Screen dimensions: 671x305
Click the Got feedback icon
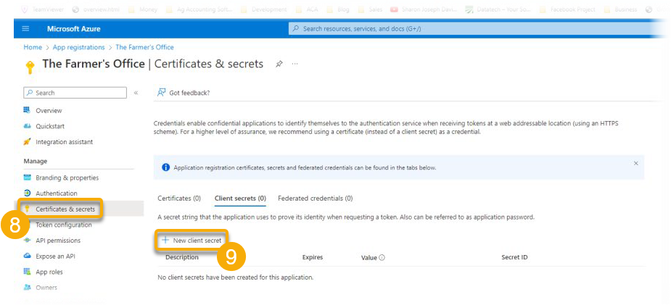(162, 93)
